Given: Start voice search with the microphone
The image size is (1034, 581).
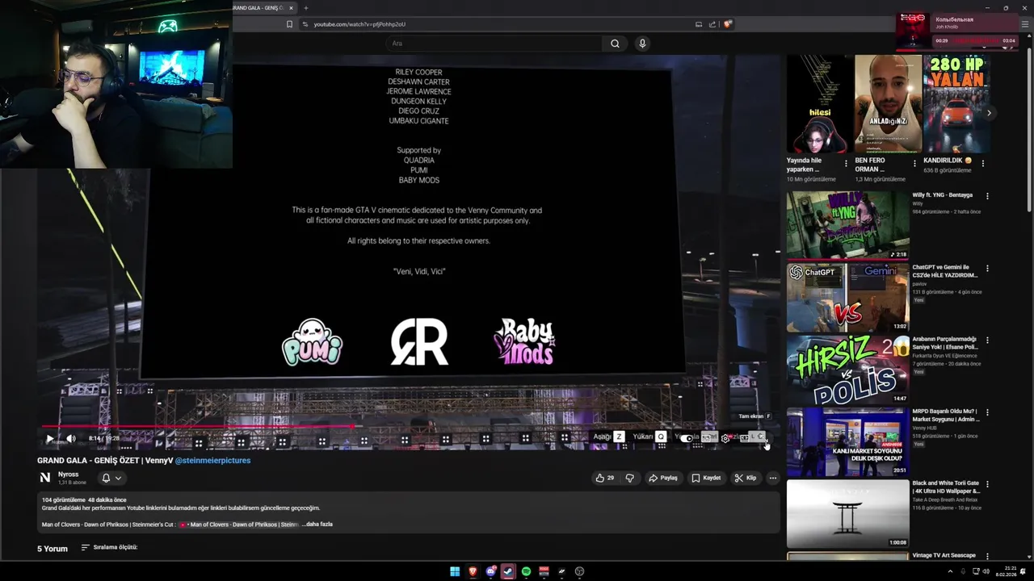Looking at the screenshot, I should click(x=642, y=44).
